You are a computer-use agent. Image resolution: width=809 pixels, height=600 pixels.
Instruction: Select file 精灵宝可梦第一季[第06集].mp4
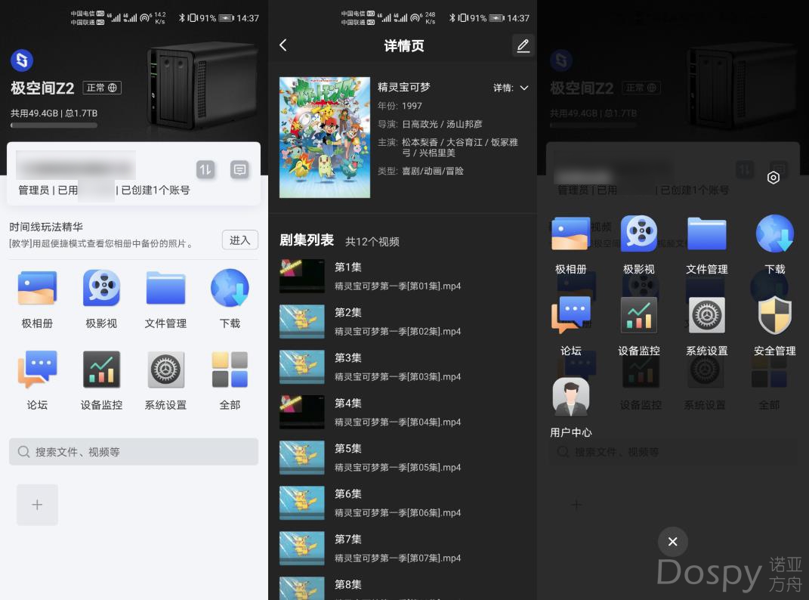[398, 513]
